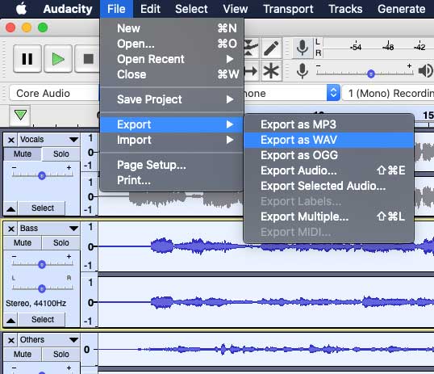Open the Core Audio host dropdown

tap(54, 93)
